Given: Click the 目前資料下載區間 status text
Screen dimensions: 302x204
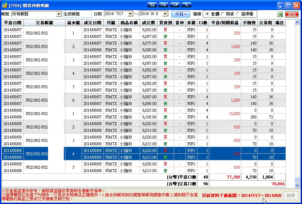Looking at the screenshot, I should (x=242, y=196).
